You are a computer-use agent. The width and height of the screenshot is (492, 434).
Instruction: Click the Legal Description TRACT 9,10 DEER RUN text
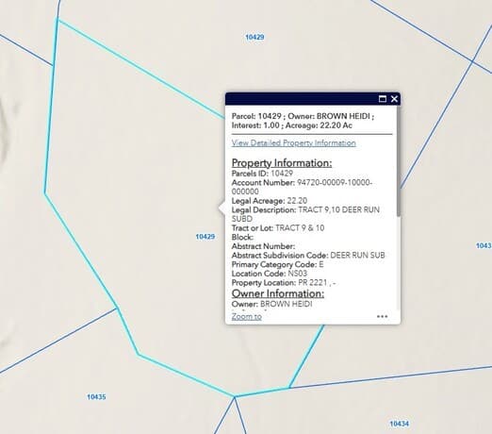pos(305,214)
